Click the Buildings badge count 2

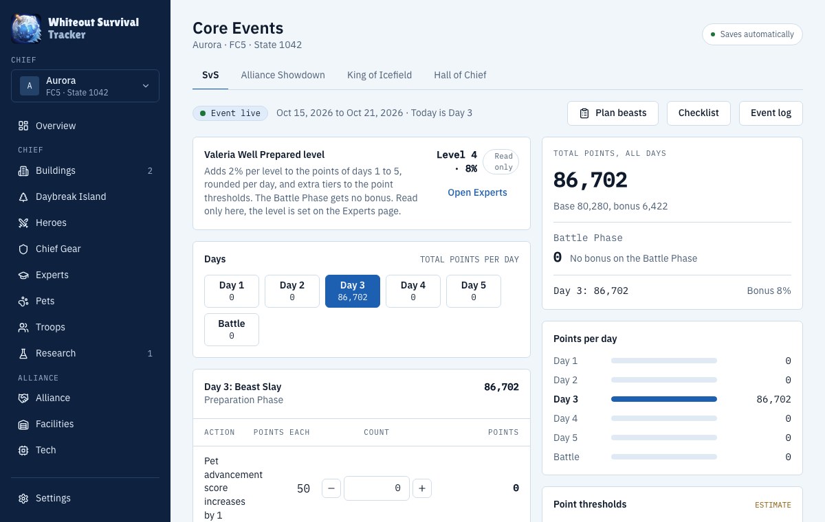pos(150,170)
